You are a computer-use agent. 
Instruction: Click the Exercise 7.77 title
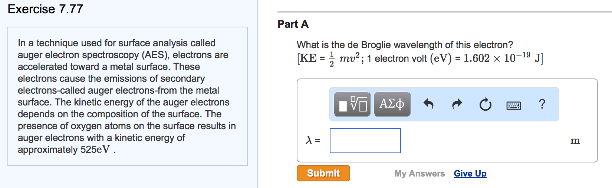click(x=45, y=9)
